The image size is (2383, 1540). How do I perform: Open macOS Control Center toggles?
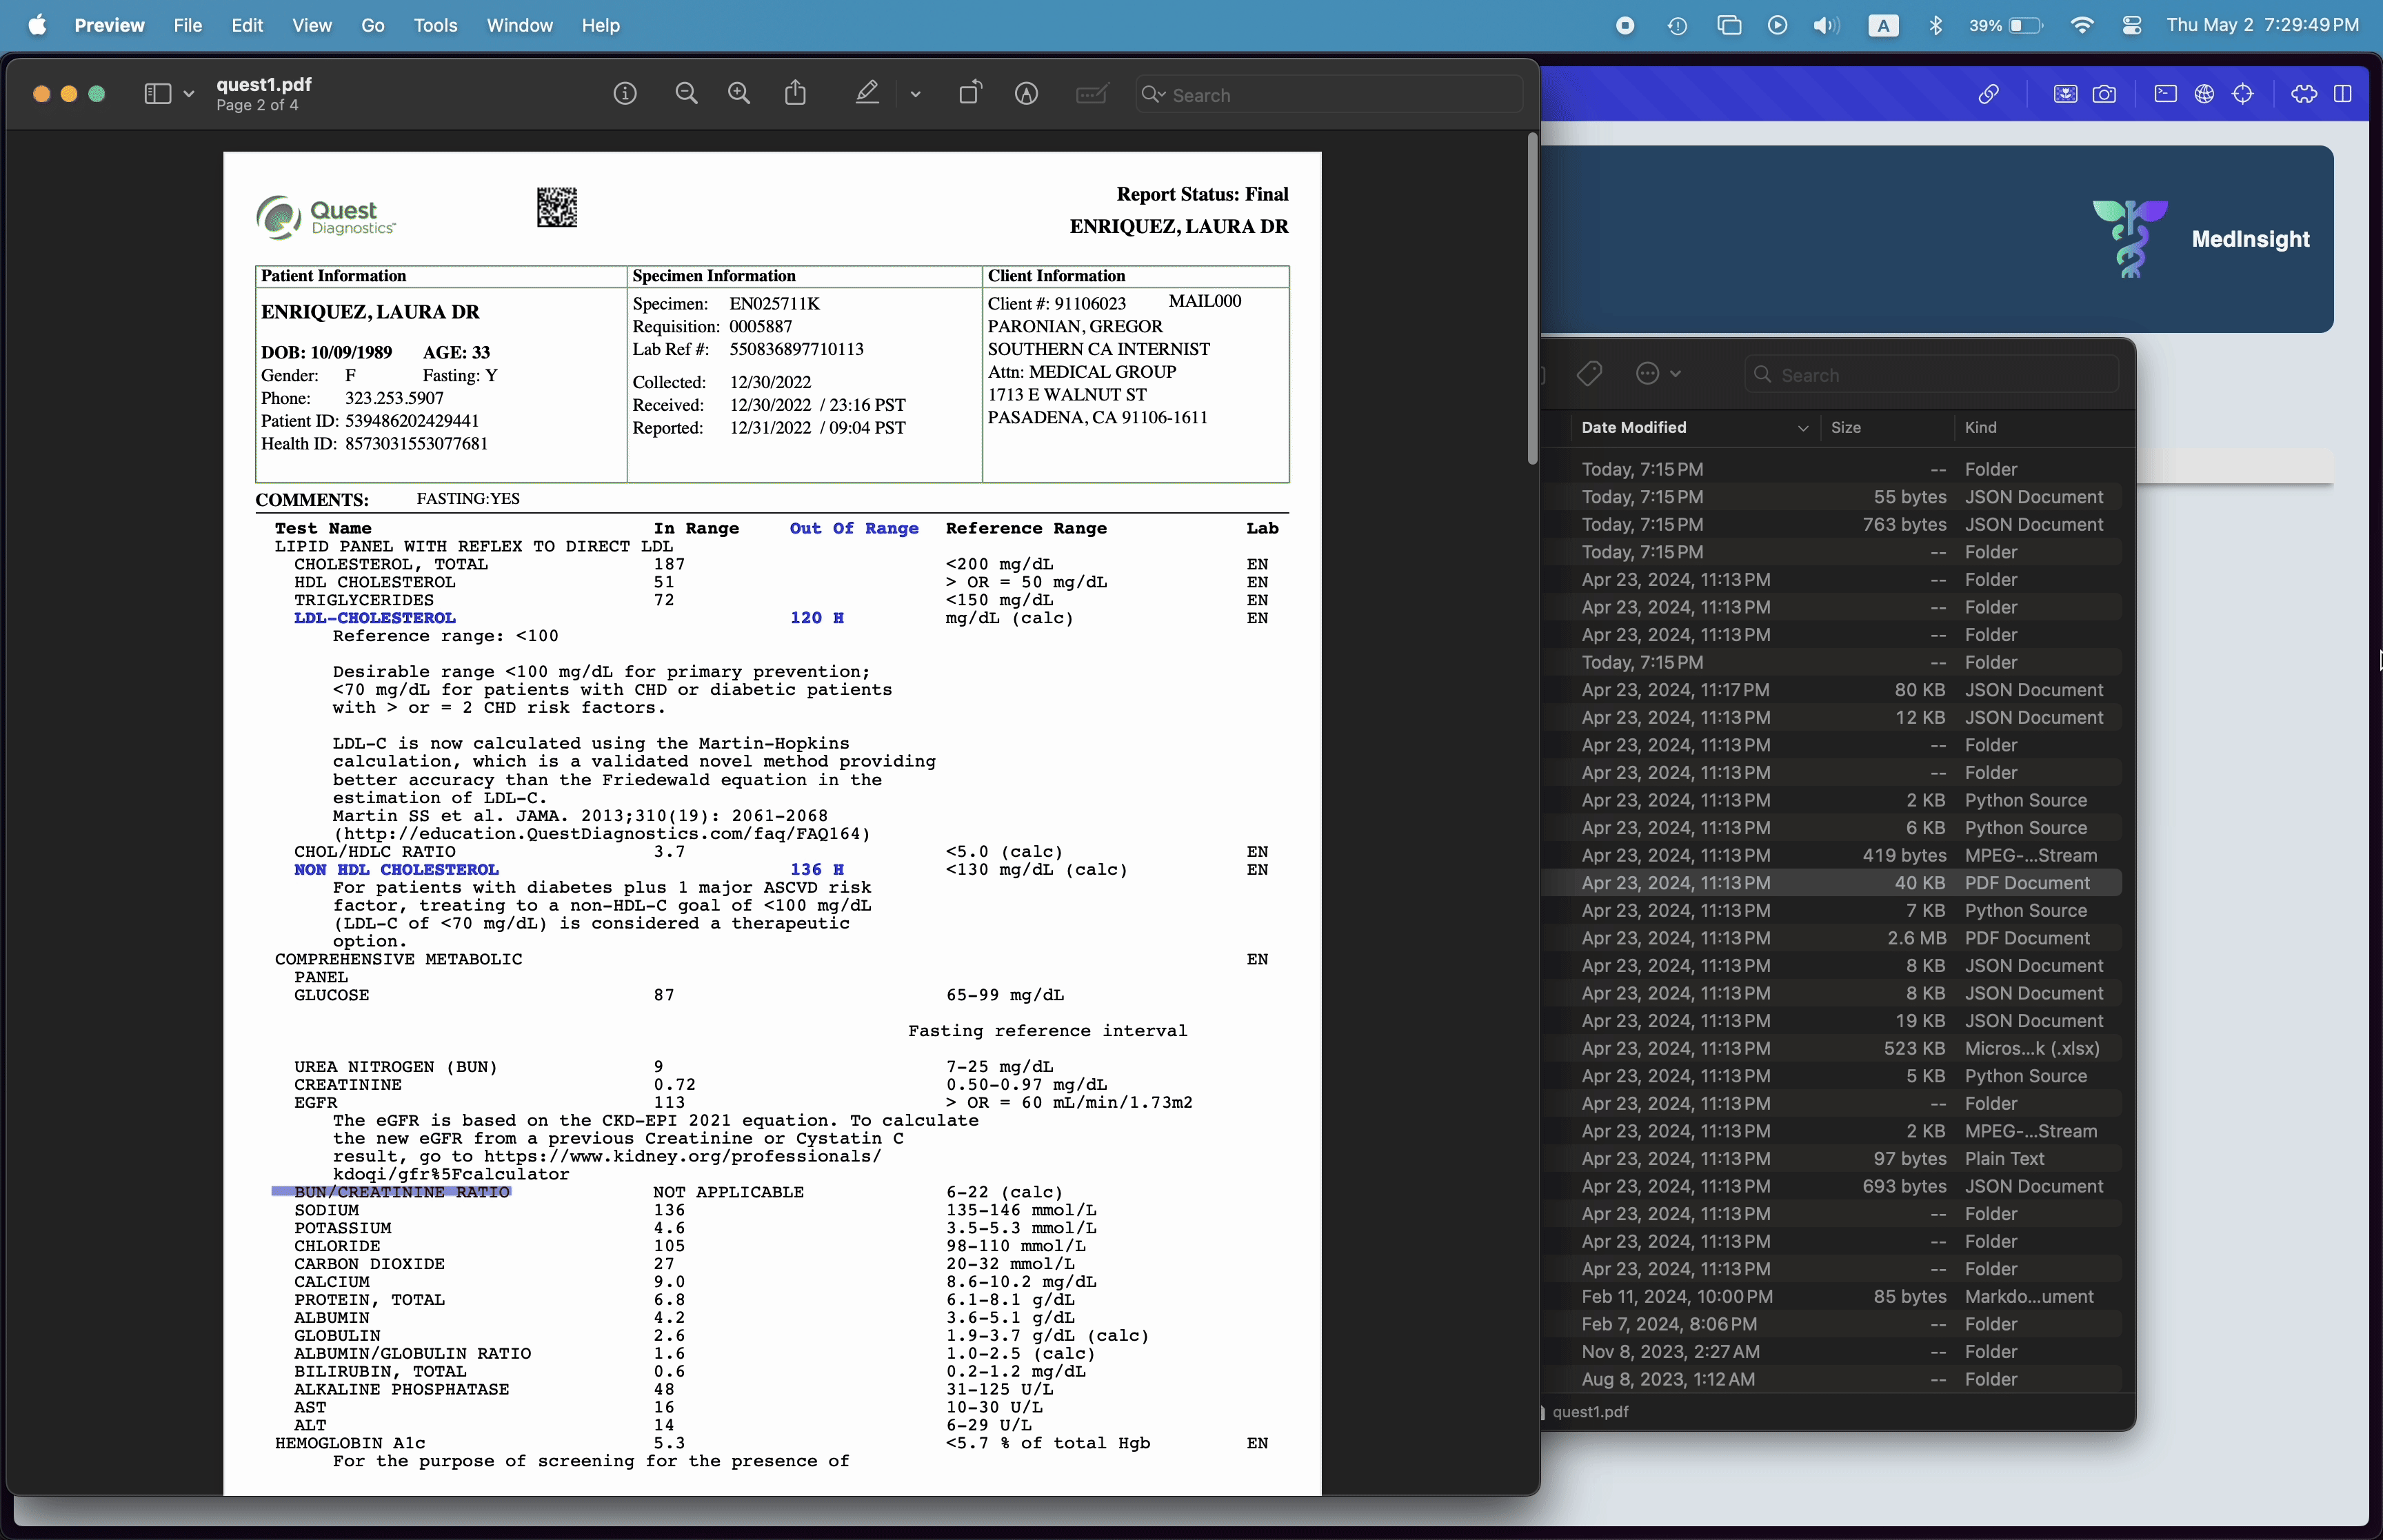pos(2132,25)
